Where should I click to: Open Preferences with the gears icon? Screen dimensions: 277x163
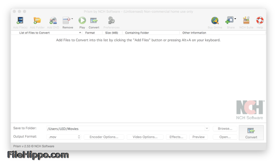pos(111,20)
